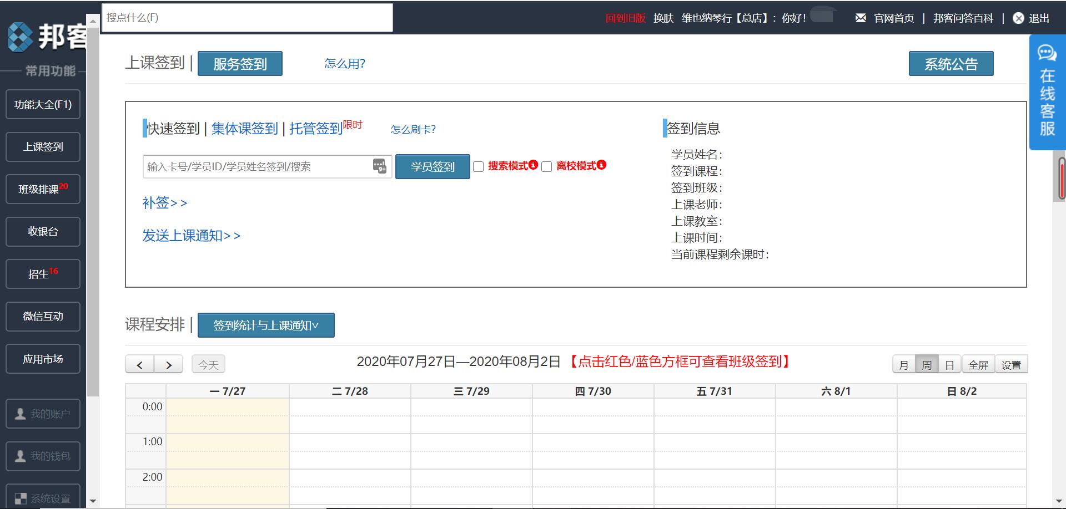Open the 怎么刷卡 help link
The height and width of the screenshot is (509, 1066).
[x=413, y=129]
